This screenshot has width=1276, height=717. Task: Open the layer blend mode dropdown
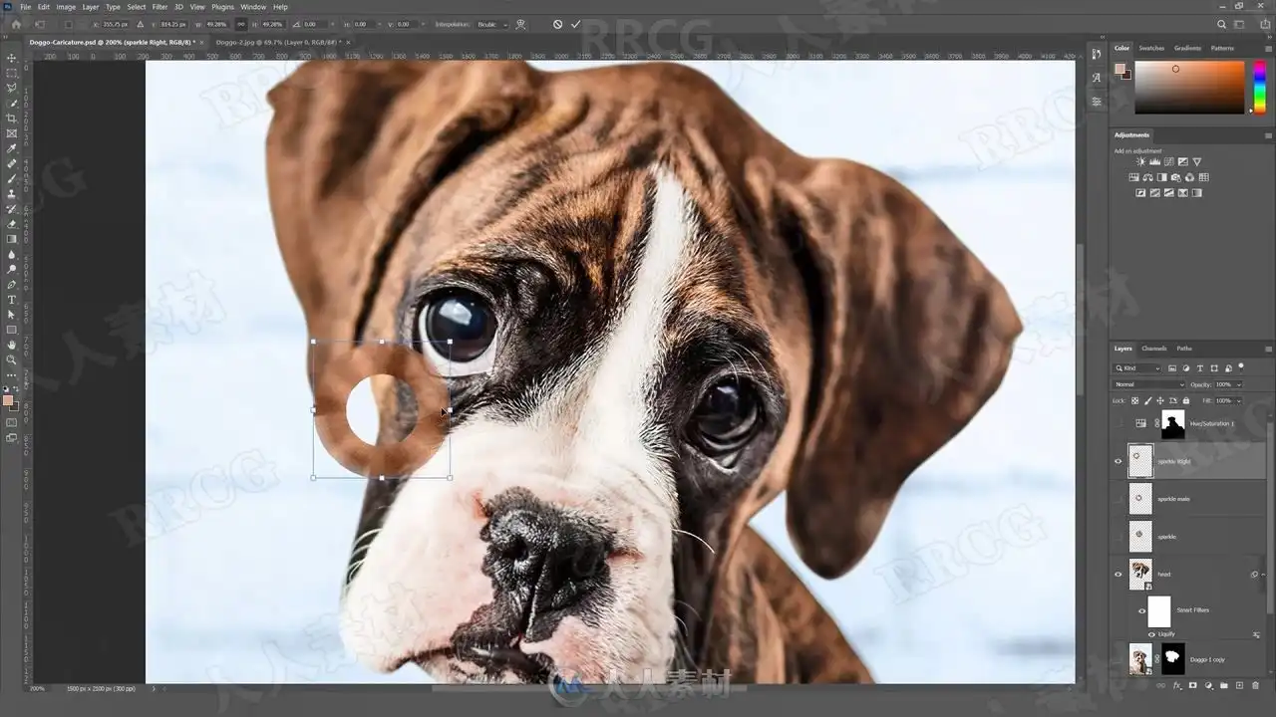tap(1149, 384)
